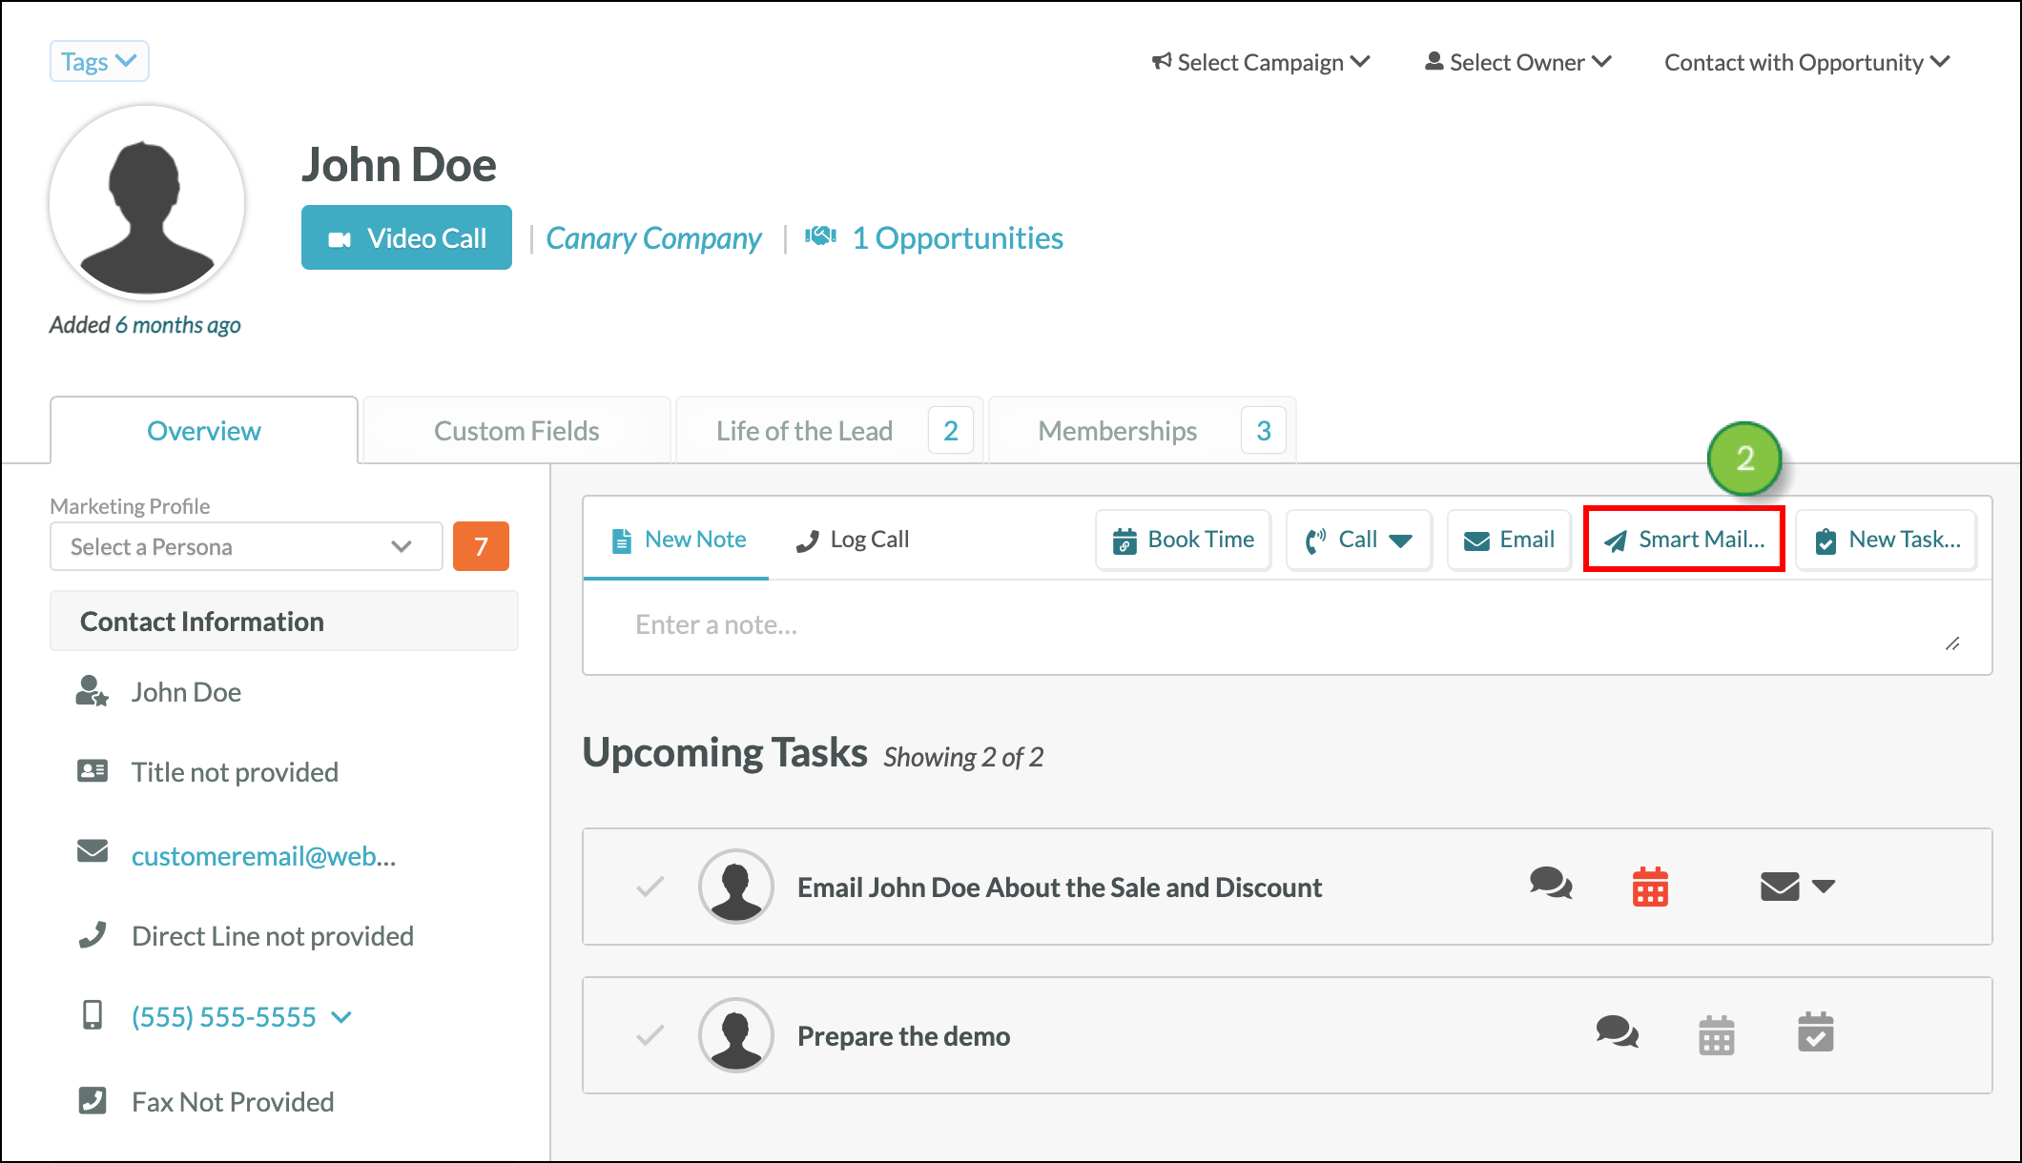This screenshot has height=1163, width=2022.
Task: Switch to the Custom Fields tab
Action: [x=516, y=430]
